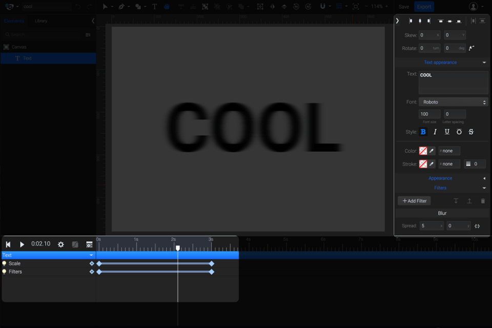Play the animation
This screenshot has height=328, width=492.
[22, 244]
